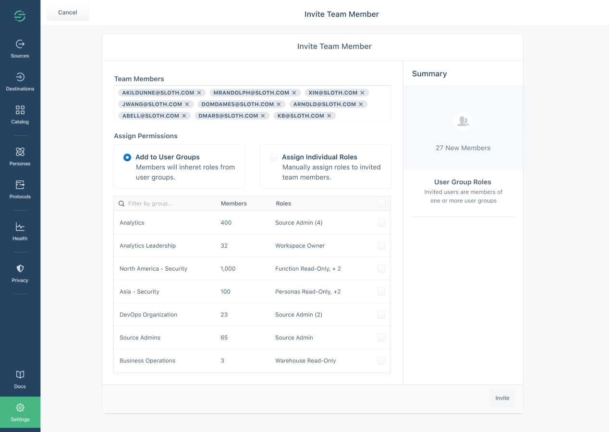Image resolution: width=609 pixels, height=432 pixels.
Task: Check the Source Admins group checkbox
Action: click(x=381, y=338)
